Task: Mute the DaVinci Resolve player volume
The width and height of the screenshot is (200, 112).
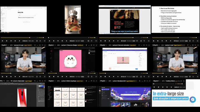Action: (141, 38)
